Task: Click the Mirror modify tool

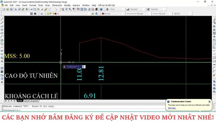Action: click(x=214, y=26)
